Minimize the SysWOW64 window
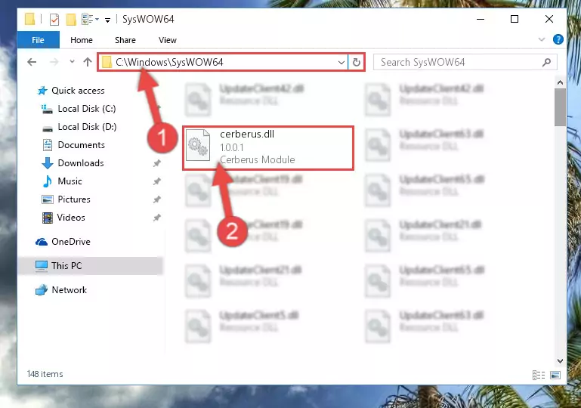The image size is (581, 408). click(481, 19)
